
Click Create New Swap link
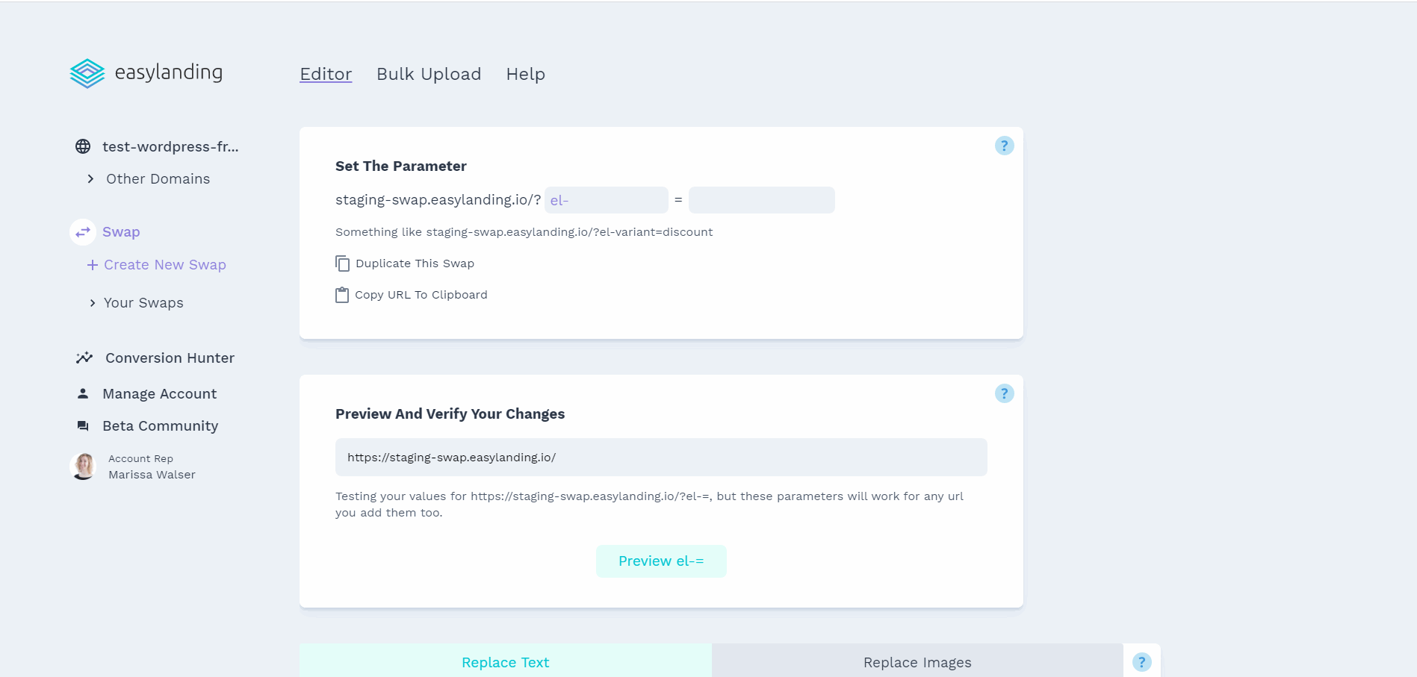coord(157,265)
